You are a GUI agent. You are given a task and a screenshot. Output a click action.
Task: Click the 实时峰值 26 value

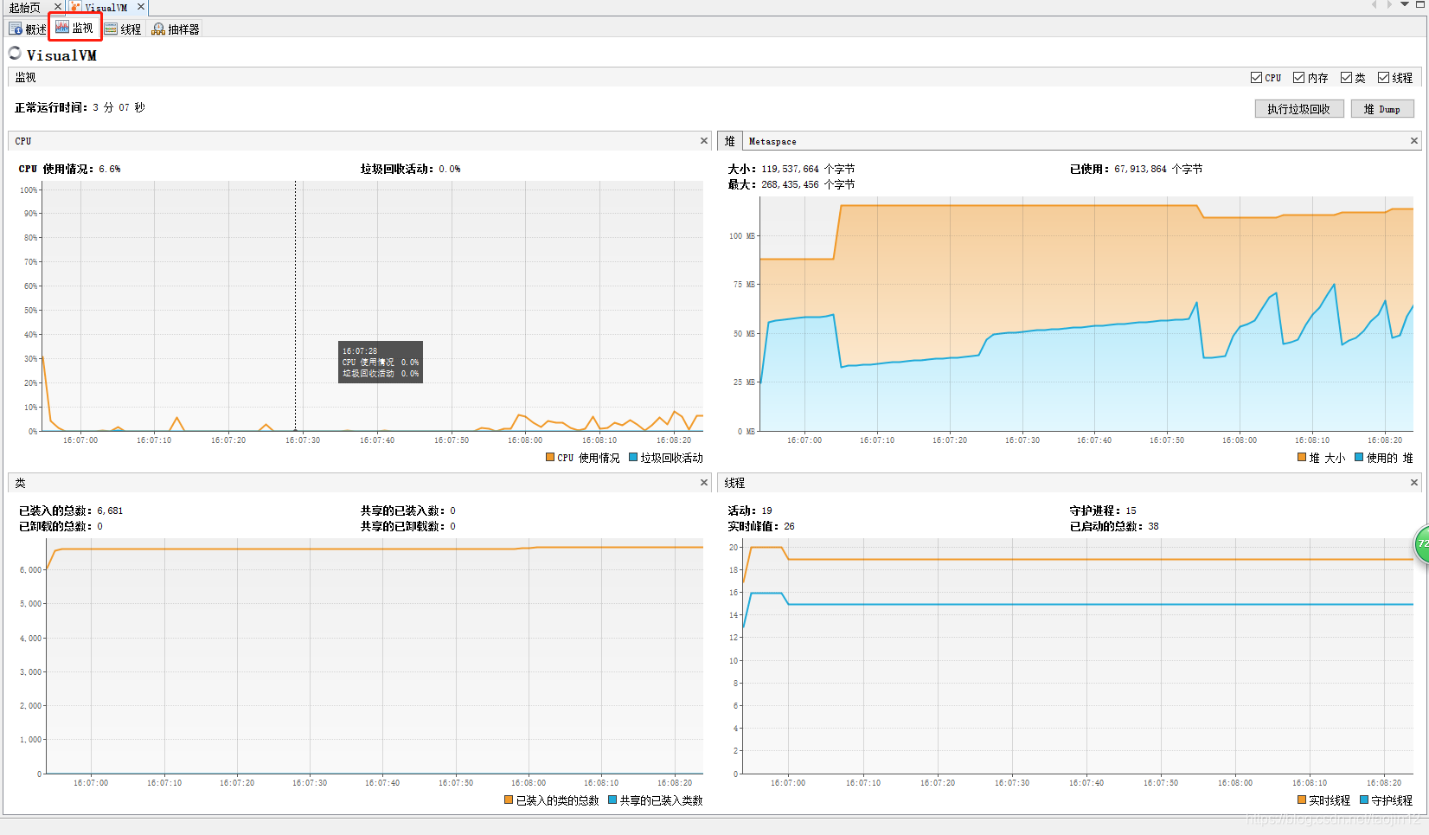point(790,526)
